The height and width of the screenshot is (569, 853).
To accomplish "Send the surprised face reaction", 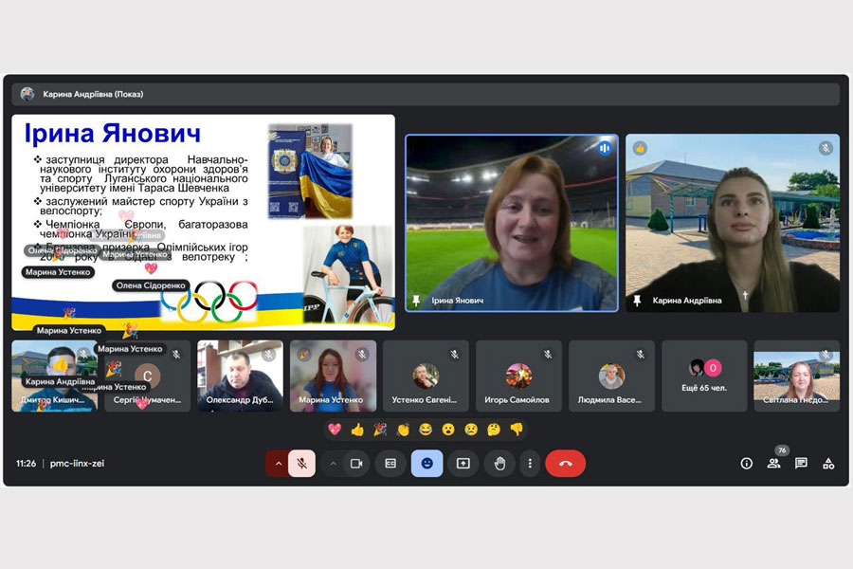I will [448, 430].
